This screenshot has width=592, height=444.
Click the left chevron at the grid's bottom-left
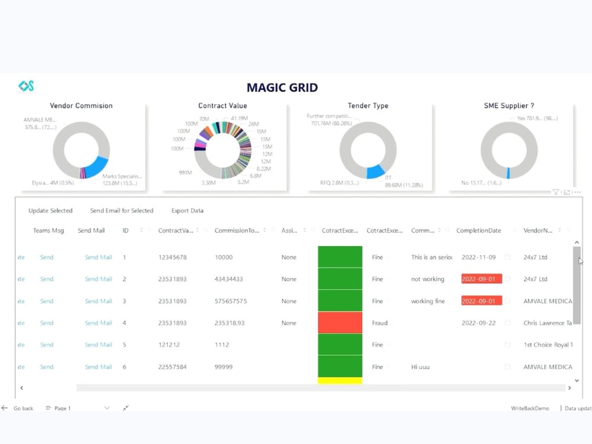tap(22, 388)
